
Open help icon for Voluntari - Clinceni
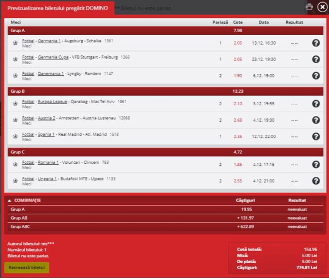[316, 165]
